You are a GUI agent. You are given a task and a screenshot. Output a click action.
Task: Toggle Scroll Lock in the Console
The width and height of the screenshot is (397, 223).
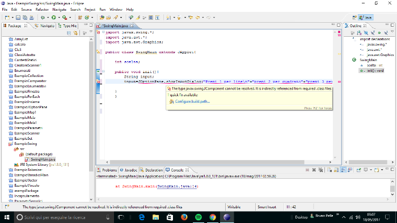tap(336, 170)
